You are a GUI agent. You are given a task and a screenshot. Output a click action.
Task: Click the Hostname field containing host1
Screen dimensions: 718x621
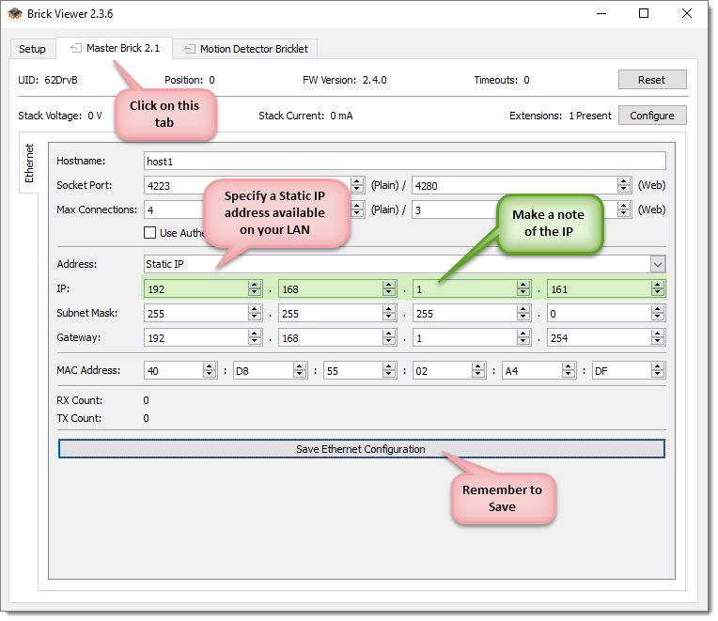coord(405,161)
